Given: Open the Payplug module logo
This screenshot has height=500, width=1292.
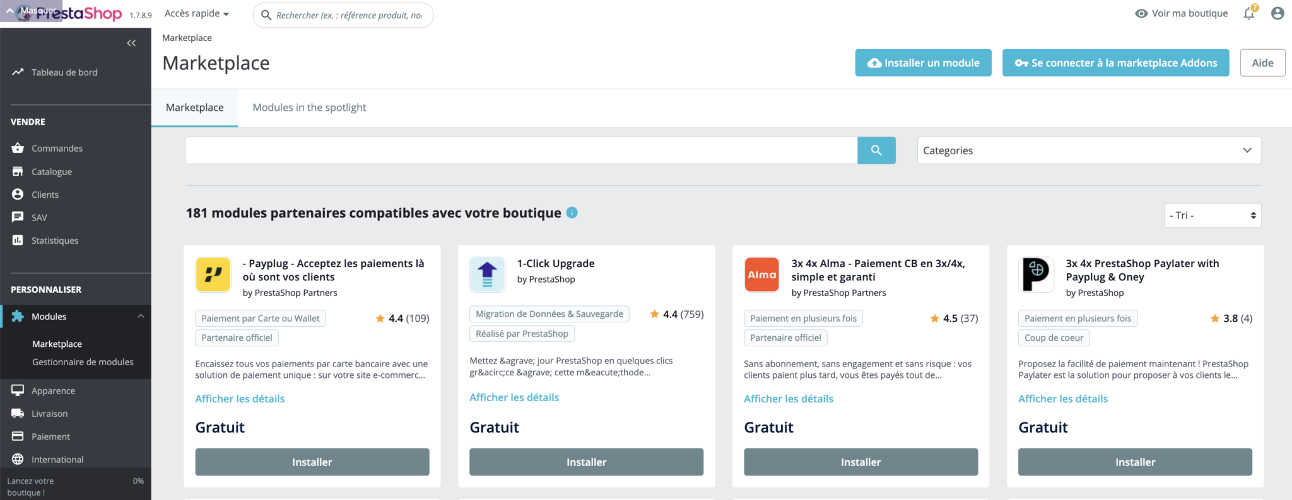Looking at the screenshot, I should click(213, 275).
